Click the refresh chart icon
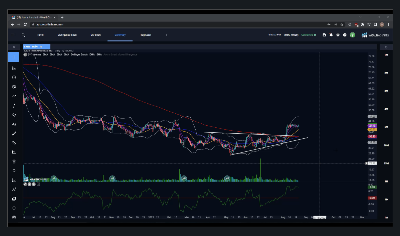400x236 pixels. [14, 170]
